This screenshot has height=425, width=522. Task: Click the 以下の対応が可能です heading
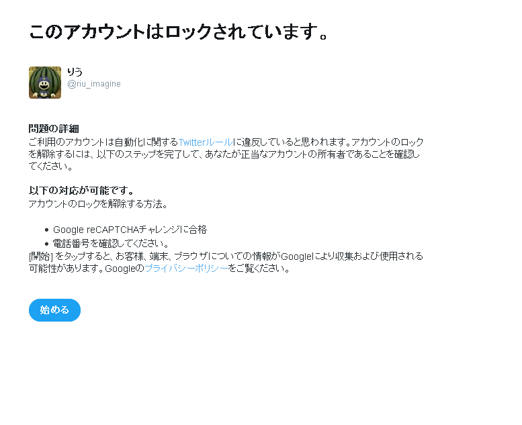pyautogui.click(x=81, y=191)
